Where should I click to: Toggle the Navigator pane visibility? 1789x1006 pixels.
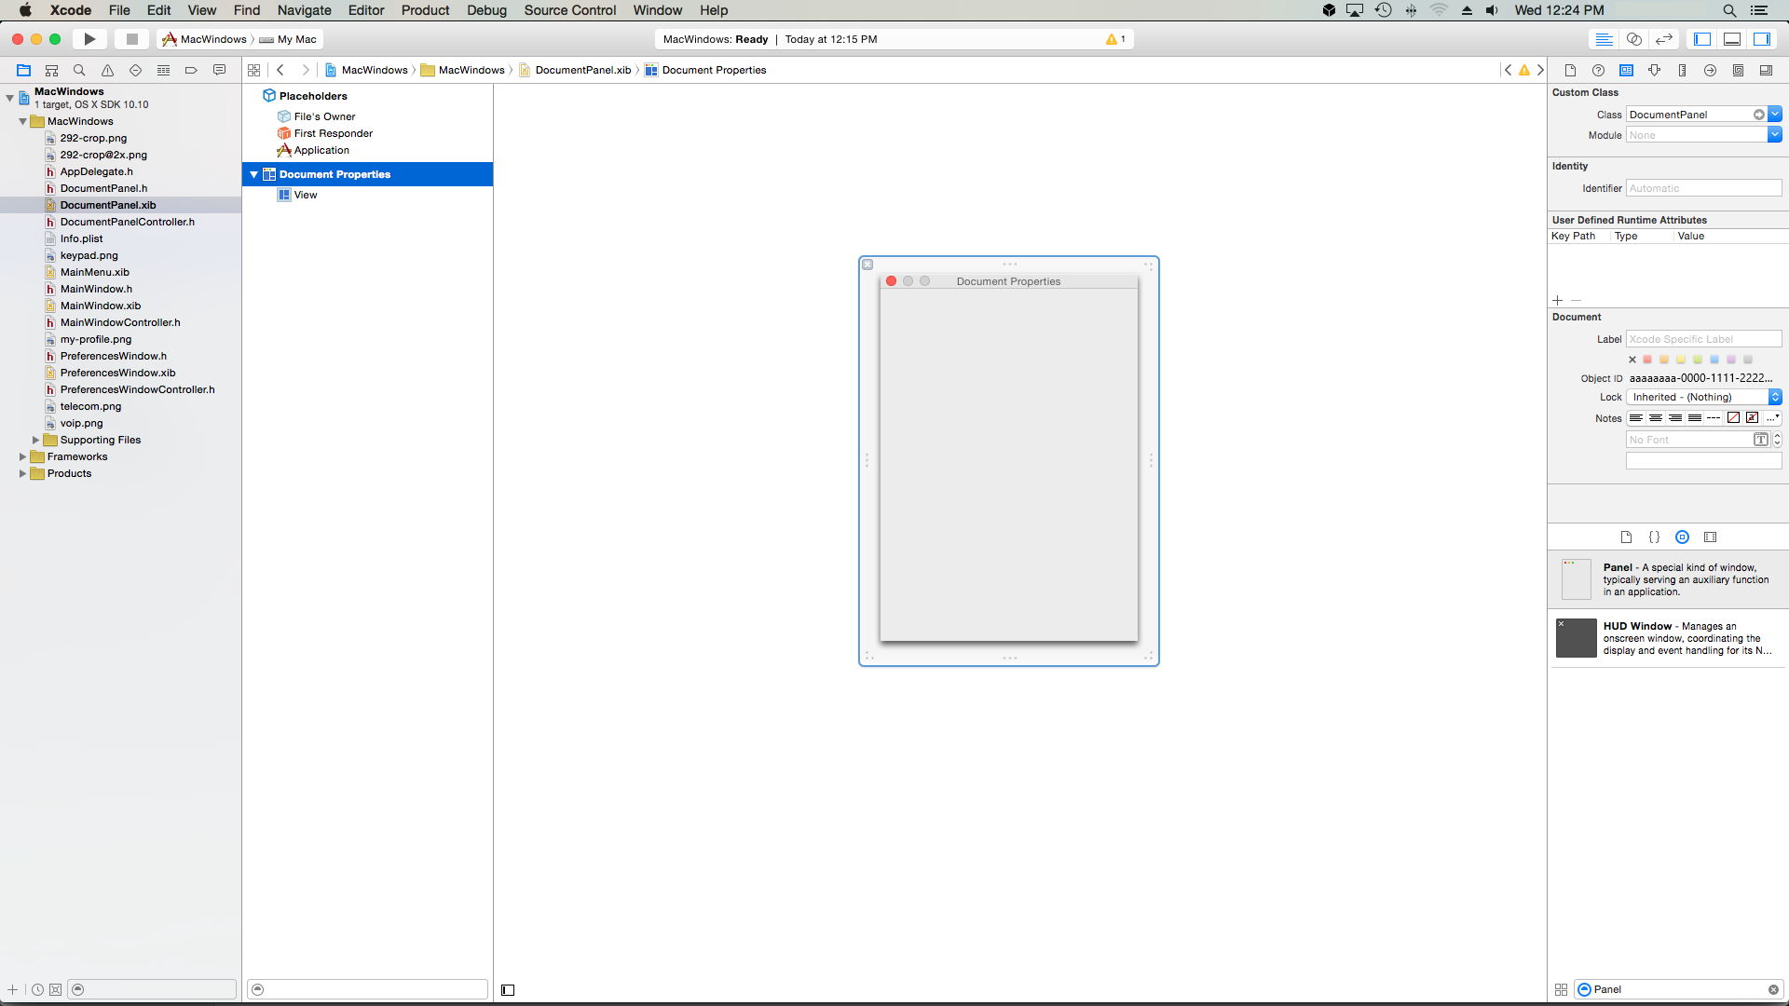pyautogui.click(x=1702, y=39)
